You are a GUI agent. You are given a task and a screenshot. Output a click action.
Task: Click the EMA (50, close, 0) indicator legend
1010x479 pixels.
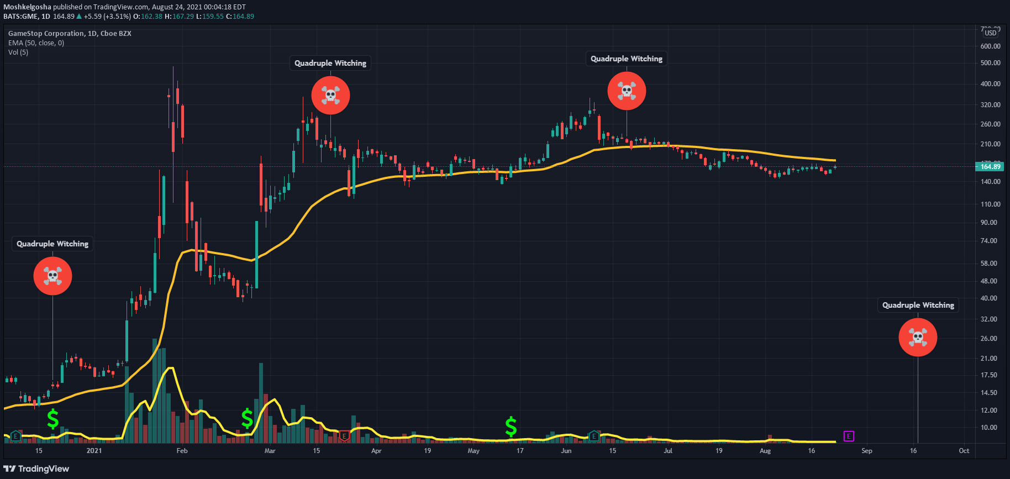click(36, 43)
